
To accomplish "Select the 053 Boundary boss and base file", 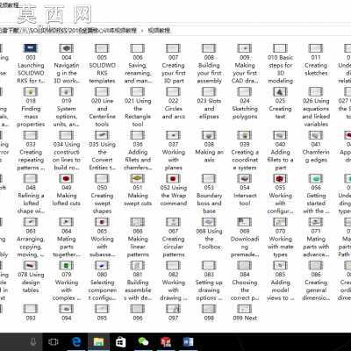I will [209, 194].
